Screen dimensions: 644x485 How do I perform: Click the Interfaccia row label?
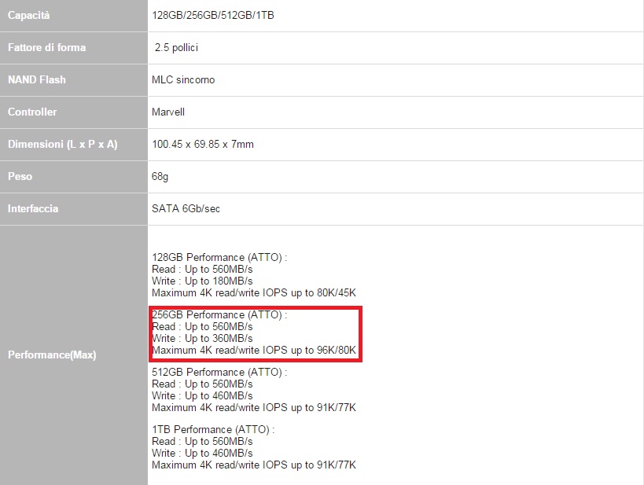pos(33,208)
